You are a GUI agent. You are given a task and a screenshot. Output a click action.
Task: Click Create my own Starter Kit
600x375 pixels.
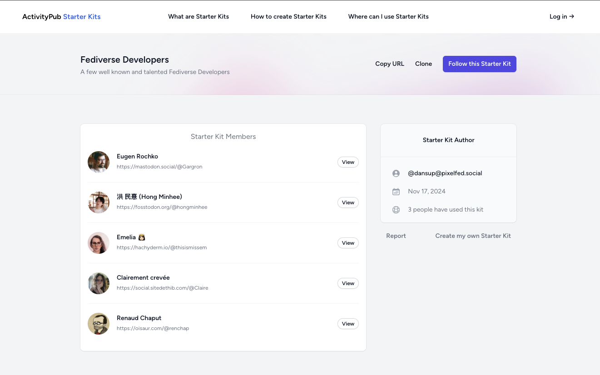(x=473, y=236)
